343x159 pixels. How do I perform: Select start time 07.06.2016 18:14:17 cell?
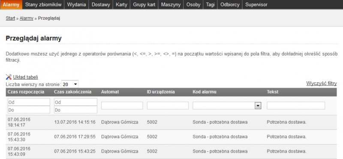click(x=19, y=122)
